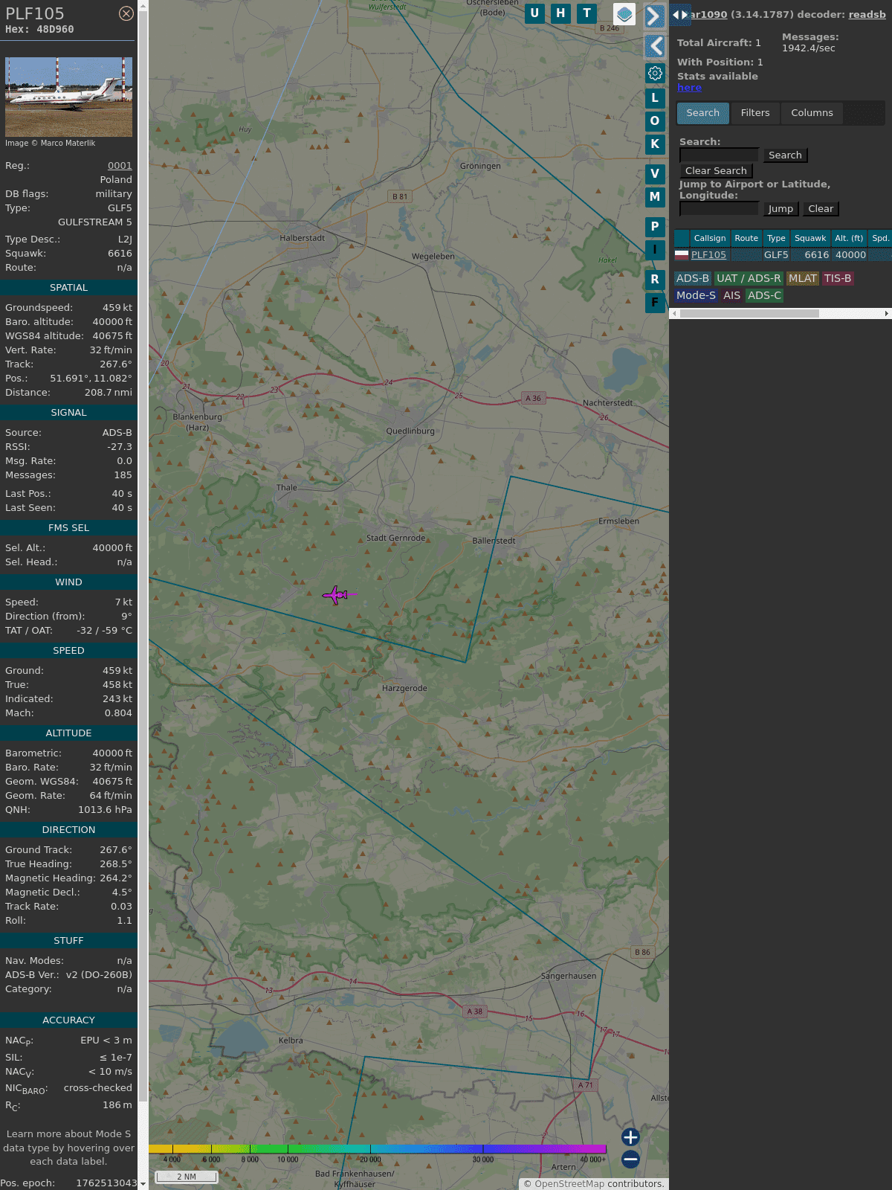Click the zoom out minus button
The image size is (892, 1190).
coord(630,1159)
